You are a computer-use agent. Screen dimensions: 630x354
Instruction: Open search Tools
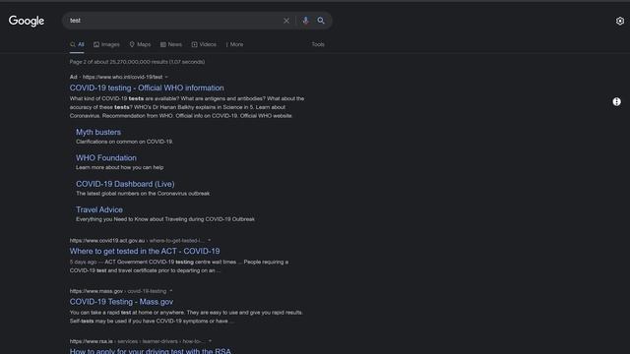(318, 44)
